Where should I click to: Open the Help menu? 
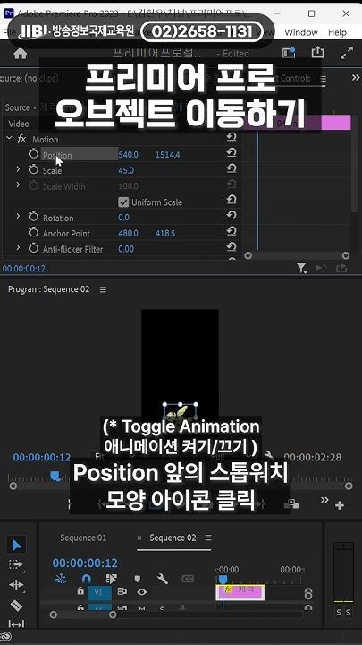pos(337,32)
